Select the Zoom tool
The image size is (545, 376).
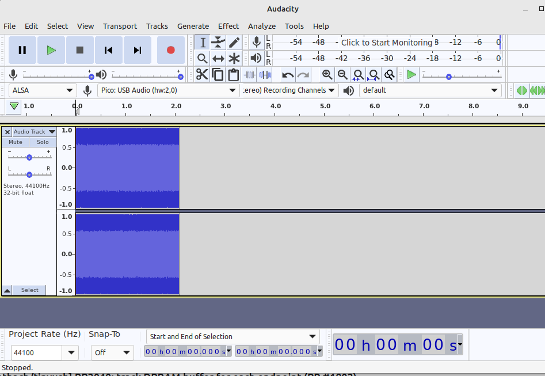(202, 58)
